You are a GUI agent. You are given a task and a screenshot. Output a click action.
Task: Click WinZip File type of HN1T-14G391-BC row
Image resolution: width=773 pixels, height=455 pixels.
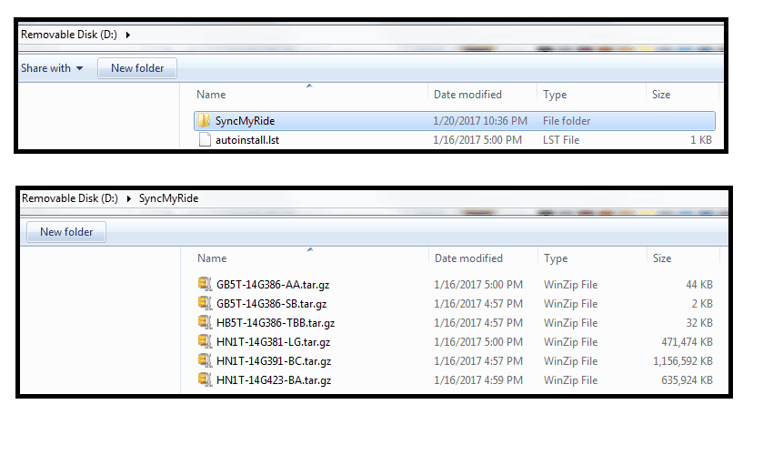tap(570, 361)
